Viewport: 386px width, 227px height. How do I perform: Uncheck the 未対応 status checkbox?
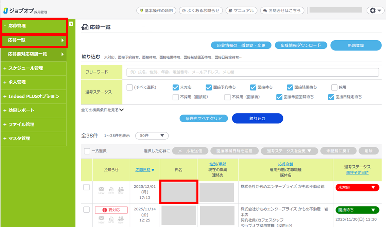click(x=176, y=87)
